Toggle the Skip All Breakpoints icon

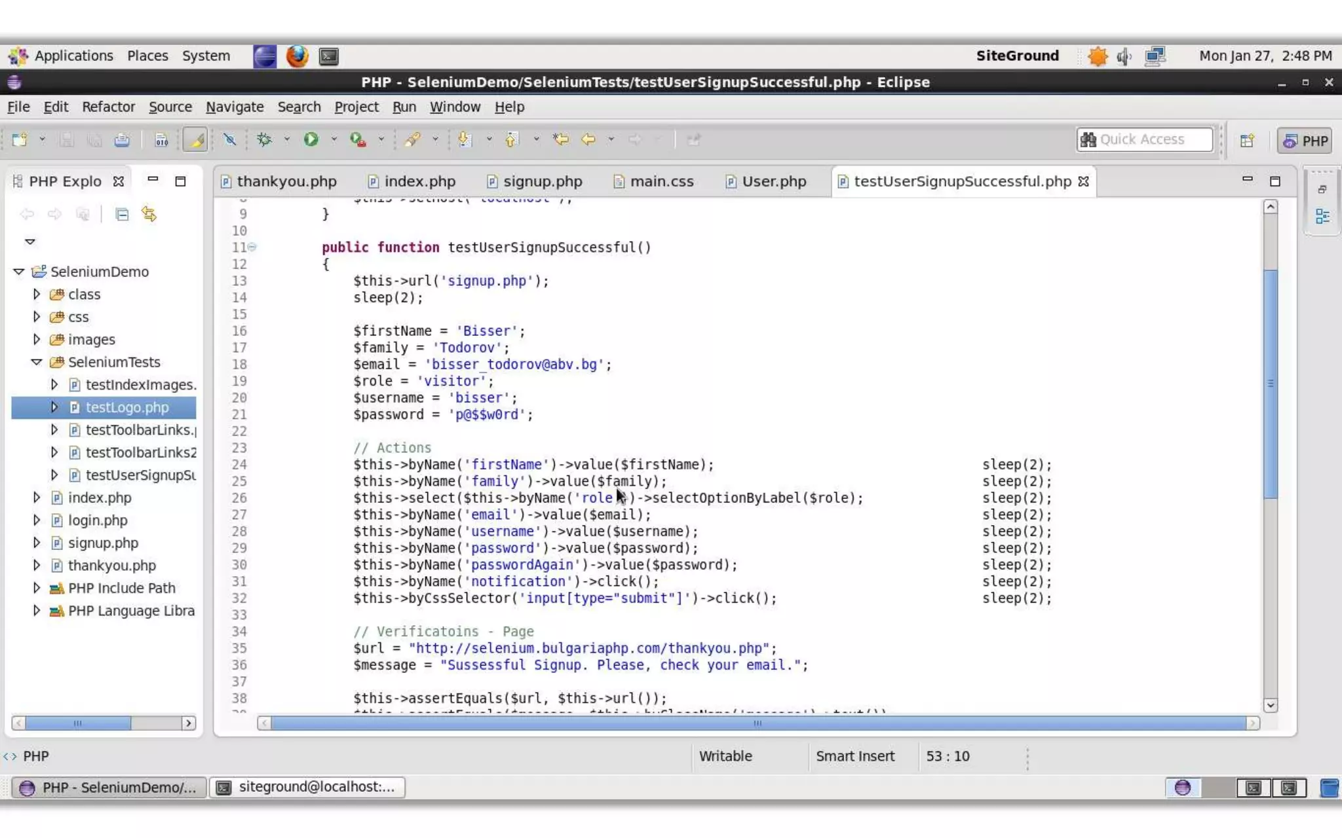point(229,139)
